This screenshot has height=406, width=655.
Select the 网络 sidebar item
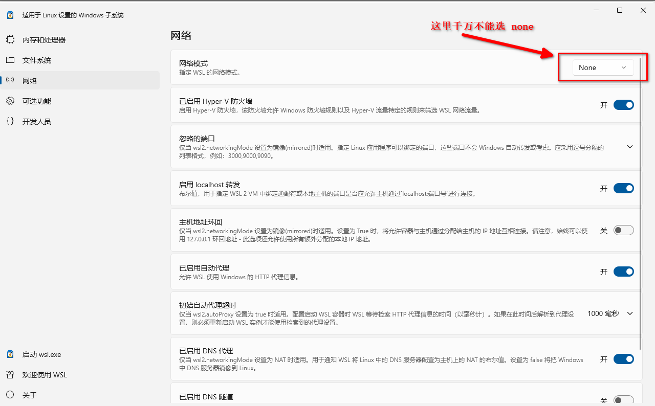81,80
